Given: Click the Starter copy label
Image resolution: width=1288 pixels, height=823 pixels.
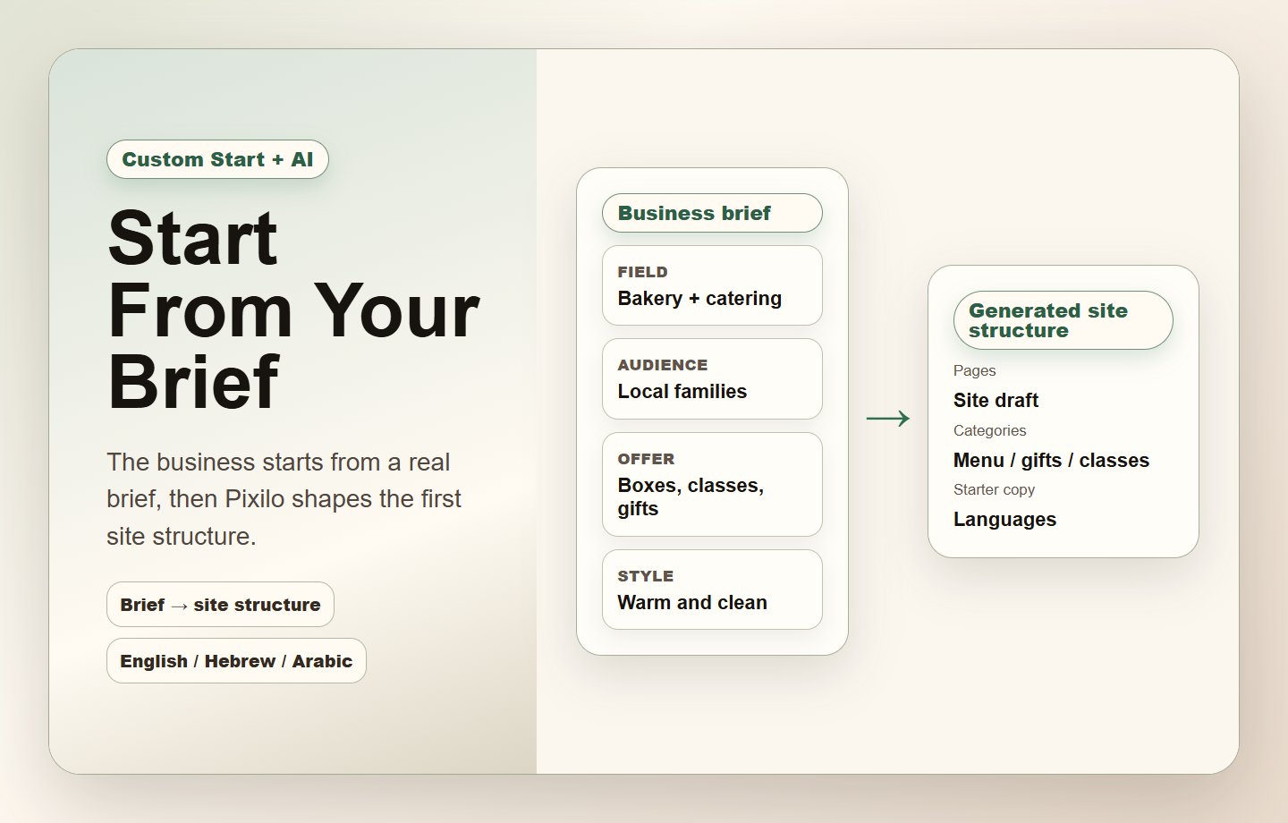Looking at the screenshot, I should pos(994,489).
